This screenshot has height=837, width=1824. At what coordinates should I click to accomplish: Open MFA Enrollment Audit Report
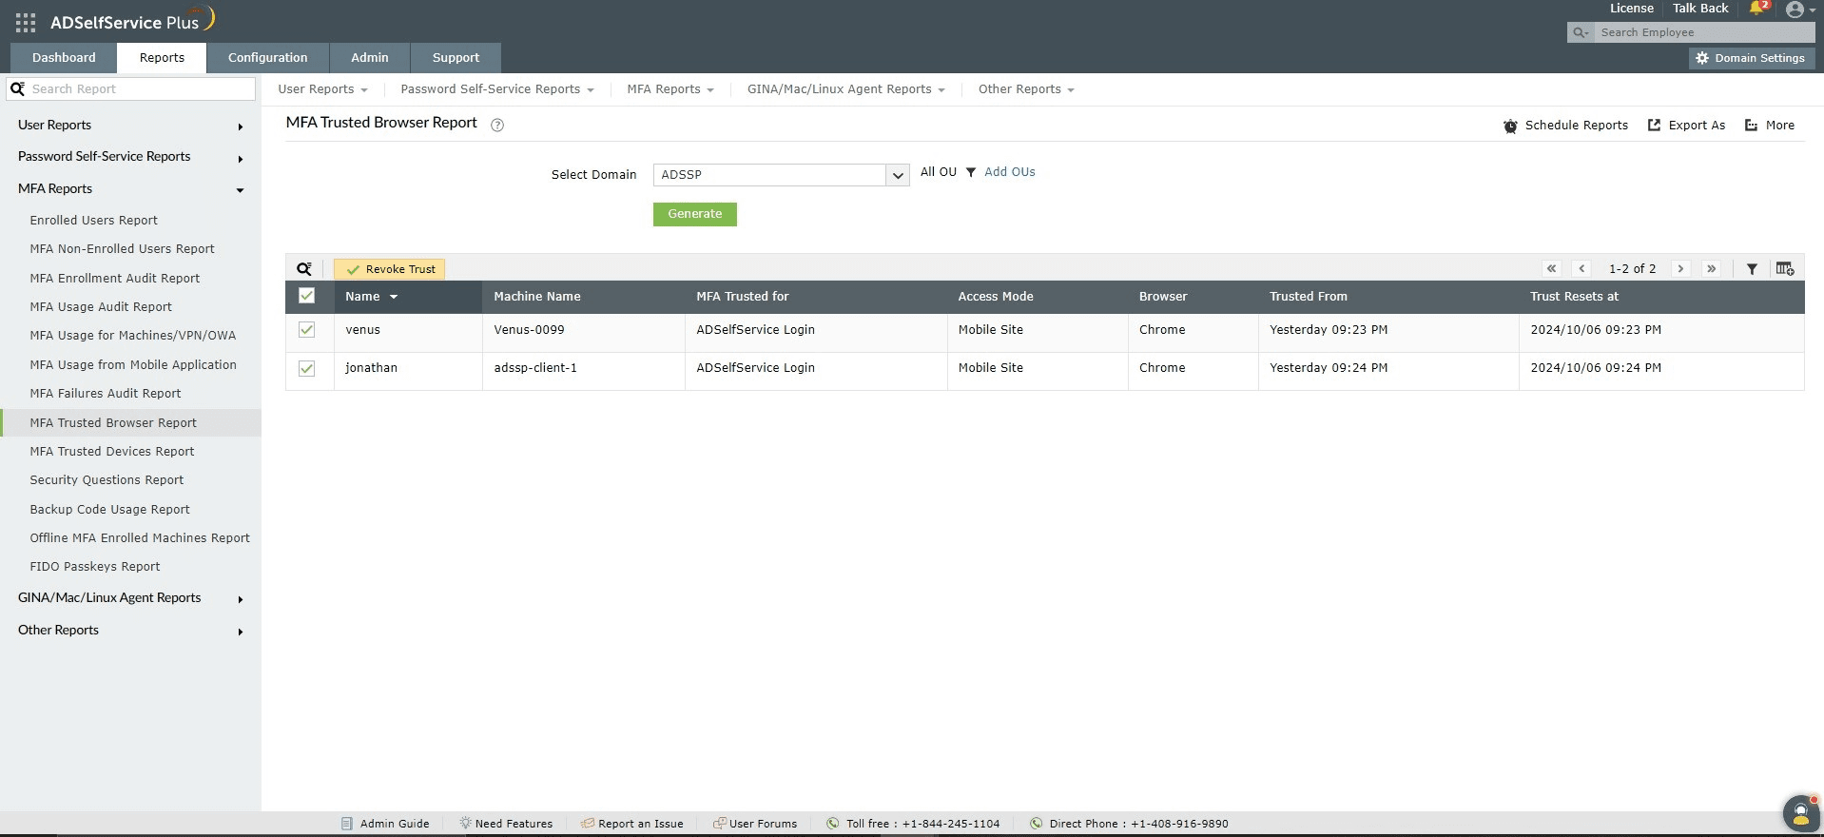coord(115,279)
